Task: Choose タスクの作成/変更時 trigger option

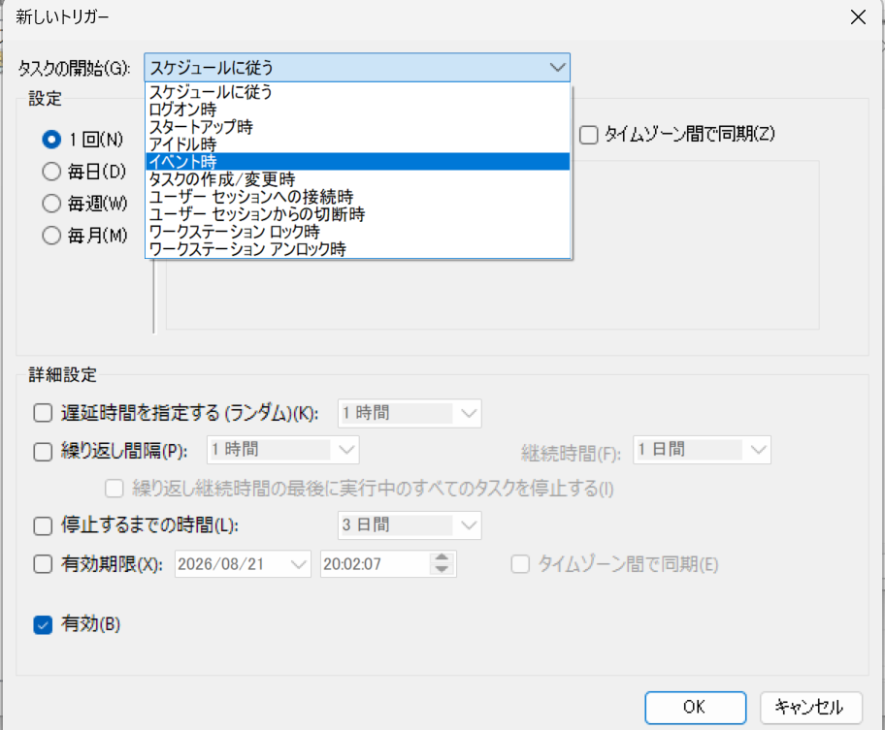Action: pos(213,179)
